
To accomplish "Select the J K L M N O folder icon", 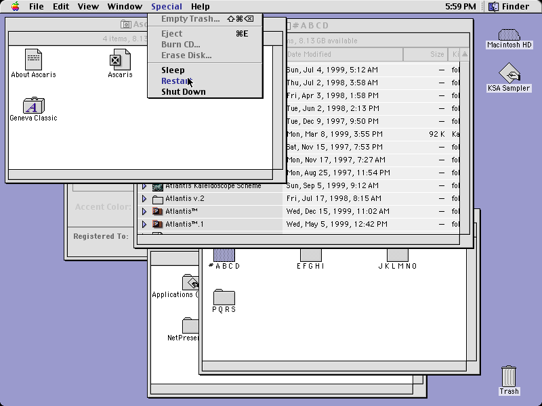I will 398,255.
